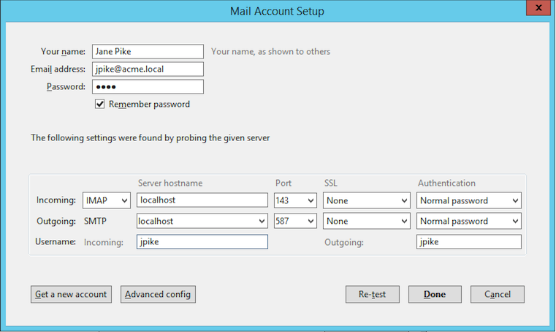Click the Your name text field
The width and height of the screenshot is (556, 332).
(147, 51)
